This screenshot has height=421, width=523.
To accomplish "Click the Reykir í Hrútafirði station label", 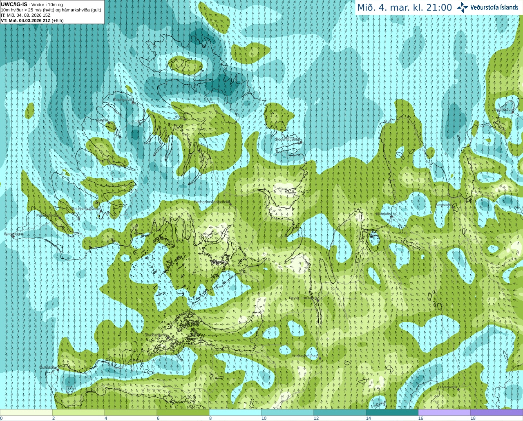I will (x=303, y=298).
